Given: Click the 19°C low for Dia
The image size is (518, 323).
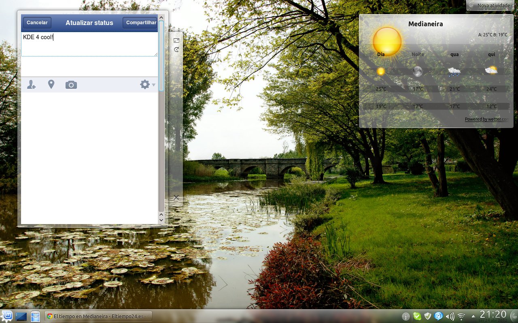Looking at the screenshot, I should pyautogui.click(x=381, y=107).
